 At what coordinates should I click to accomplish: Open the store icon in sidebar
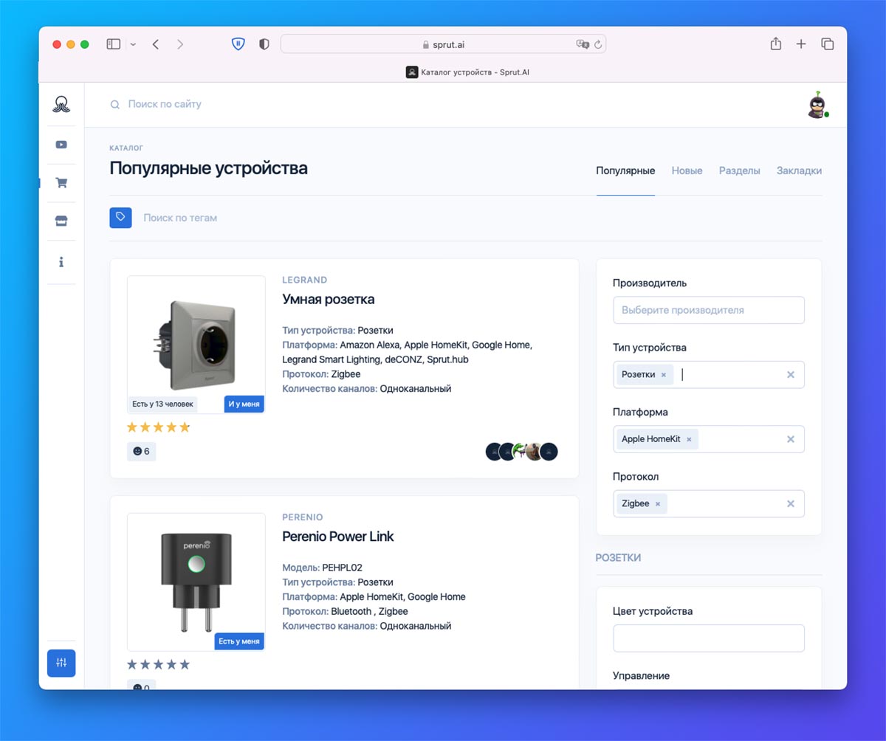(61, 221)
